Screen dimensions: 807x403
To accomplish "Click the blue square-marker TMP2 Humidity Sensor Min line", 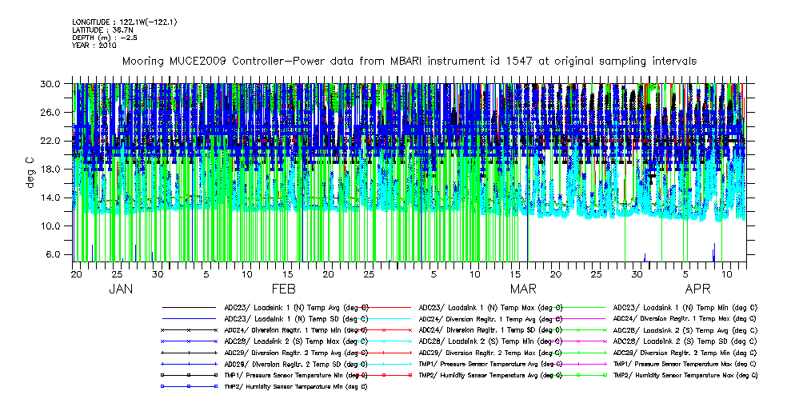I will coord(189,386).
